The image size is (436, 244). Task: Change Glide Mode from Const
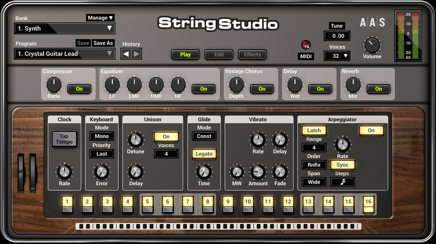click(204, 136)
